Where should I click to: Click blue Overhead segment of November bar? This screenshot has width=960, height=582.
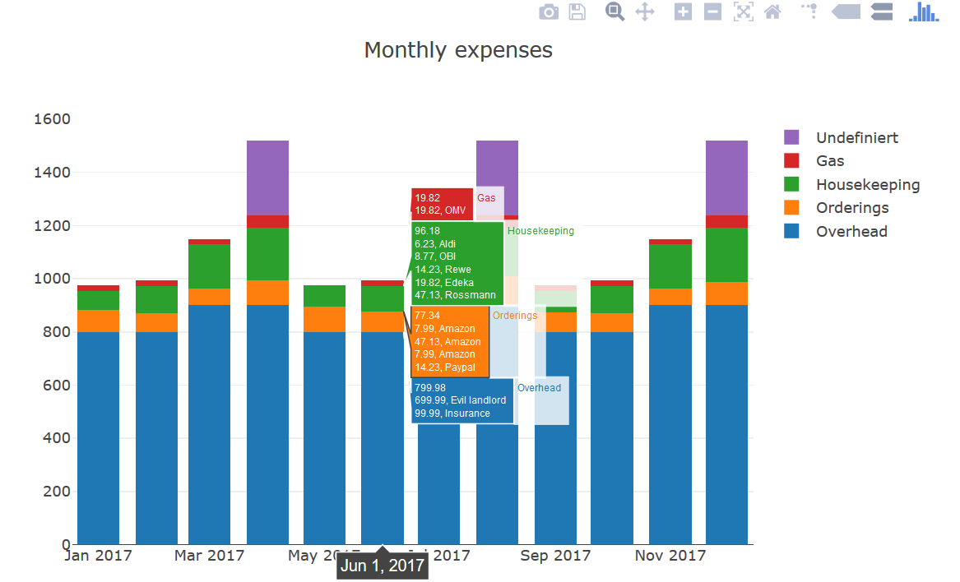point(670,425)
